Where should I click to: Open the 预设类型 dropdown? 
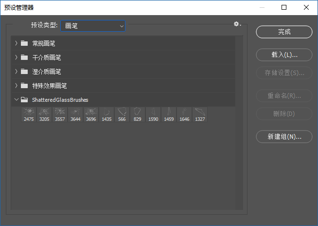pyautogui.click(x=93, y=25)
